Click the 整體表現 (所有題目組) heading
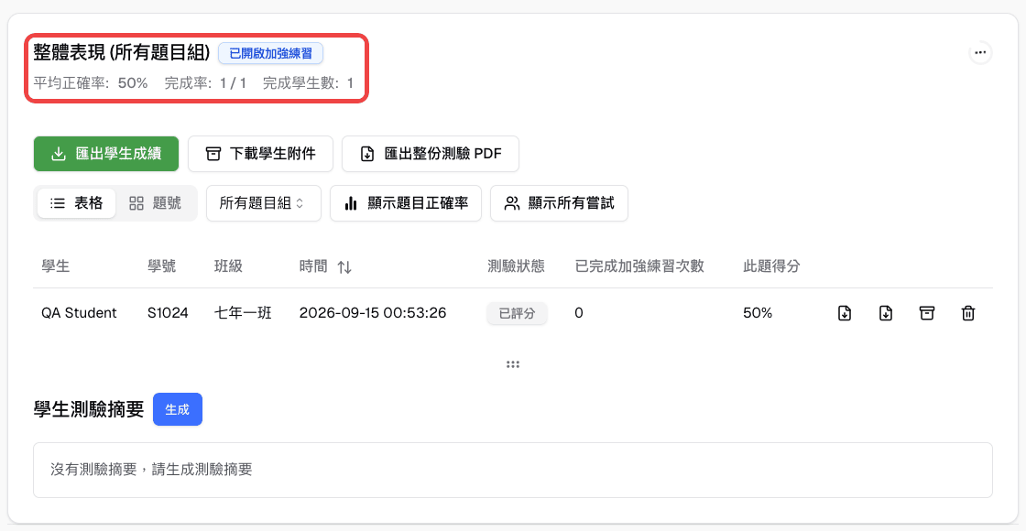1026x531 pixels. (122, 53)
